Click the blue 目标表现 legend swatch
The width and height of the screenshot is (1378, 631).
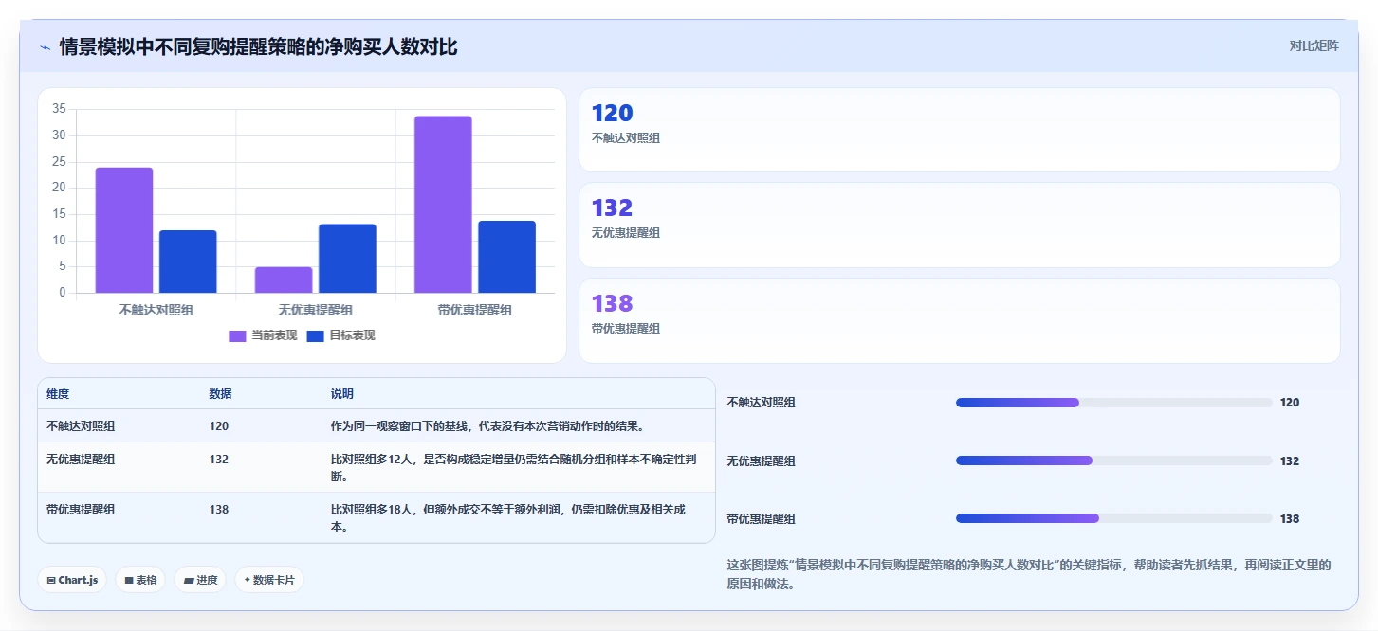[316, 335]
